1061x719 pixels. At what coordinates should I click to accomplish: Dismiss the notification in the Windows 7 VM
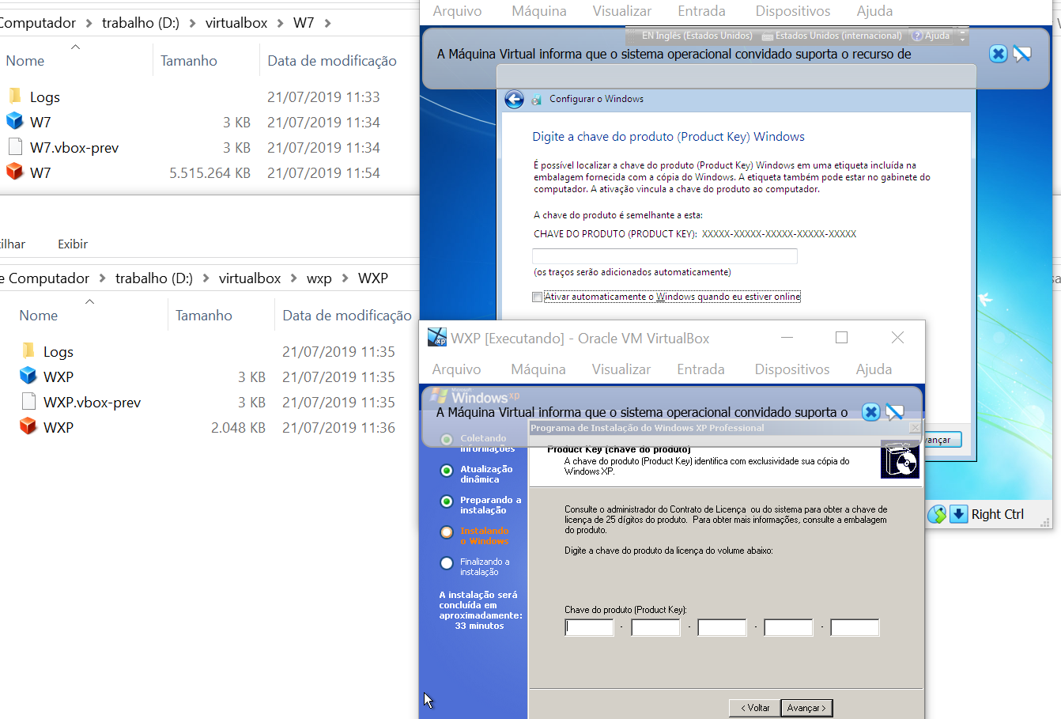[x=999, y=54]
